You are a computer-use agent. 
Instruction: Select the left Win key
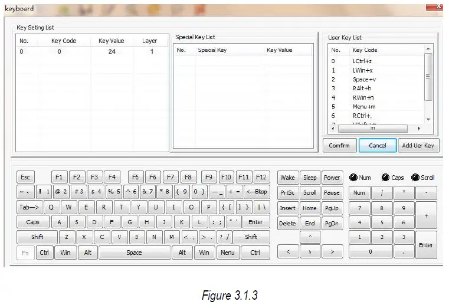coord(65,253)
